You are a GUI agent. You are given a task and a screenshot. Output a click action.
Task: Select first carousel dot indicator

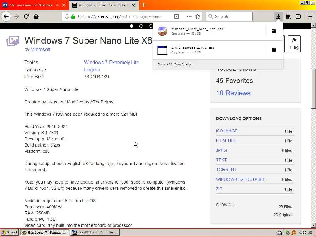point(131,26)
